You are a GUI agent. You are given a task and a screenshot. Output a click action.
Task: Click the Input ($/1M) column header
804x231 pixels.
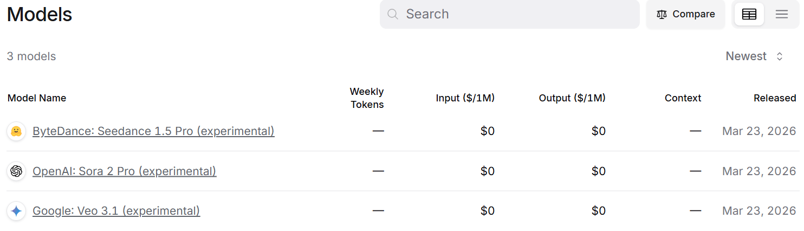(465, 98)
